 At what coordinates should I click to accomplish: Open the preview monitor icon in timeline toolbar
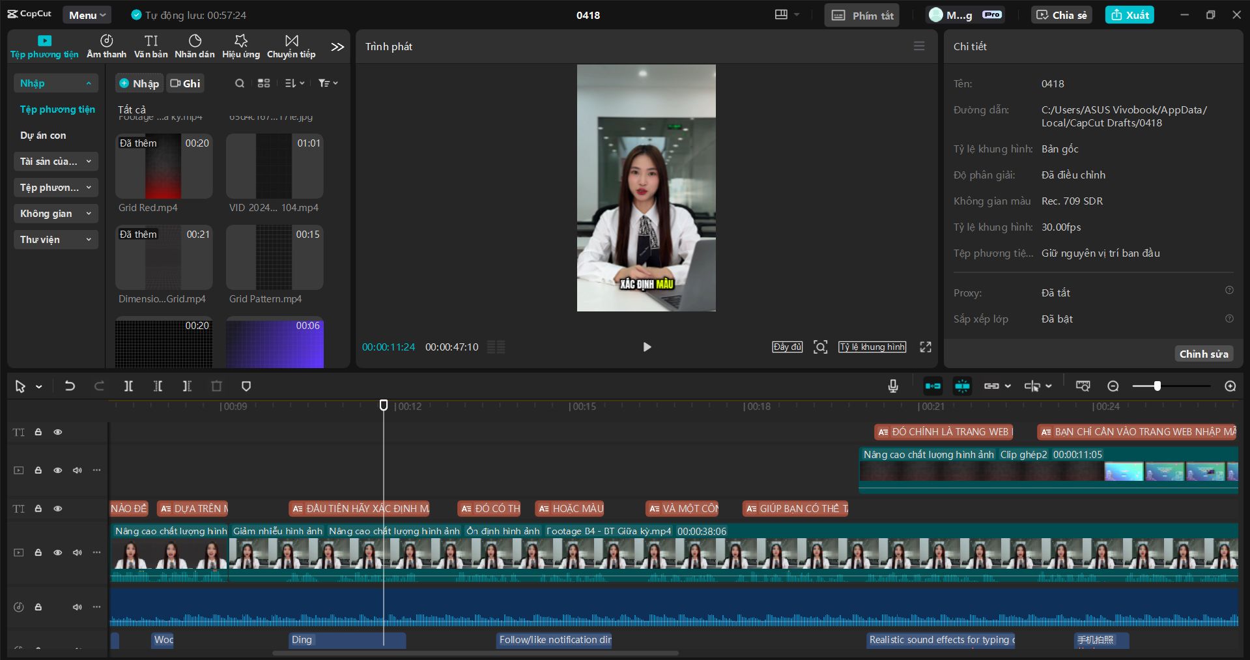point(1083,386)
